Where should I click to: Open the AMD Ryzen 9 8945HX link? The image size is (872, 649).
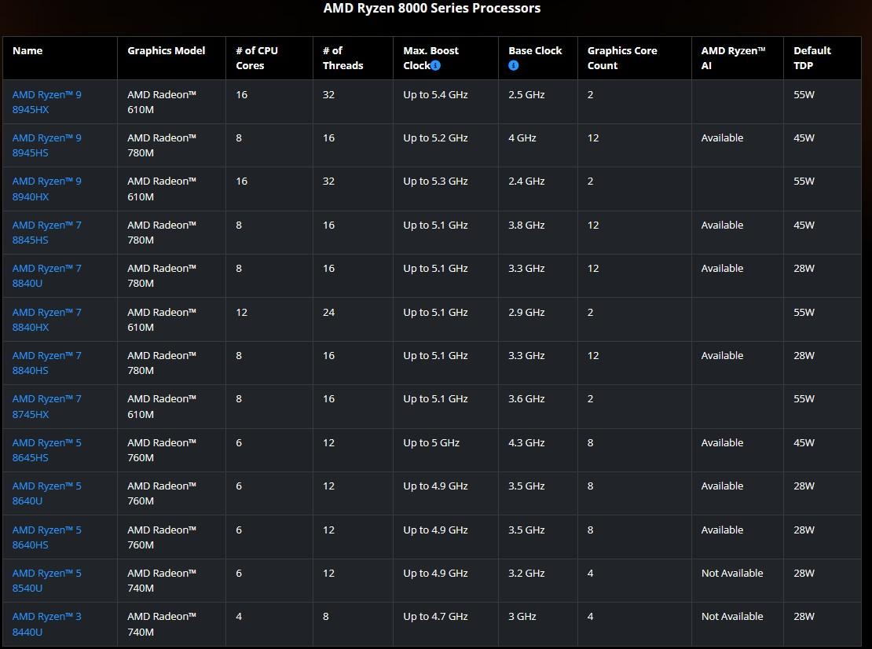[46, 102]
